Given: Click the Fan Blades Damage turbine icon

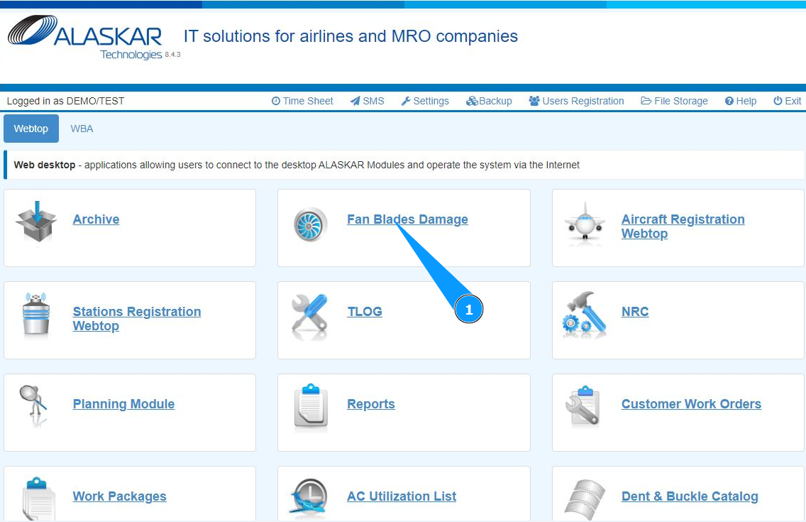Looking at the screenshot, I should [311, 224].
